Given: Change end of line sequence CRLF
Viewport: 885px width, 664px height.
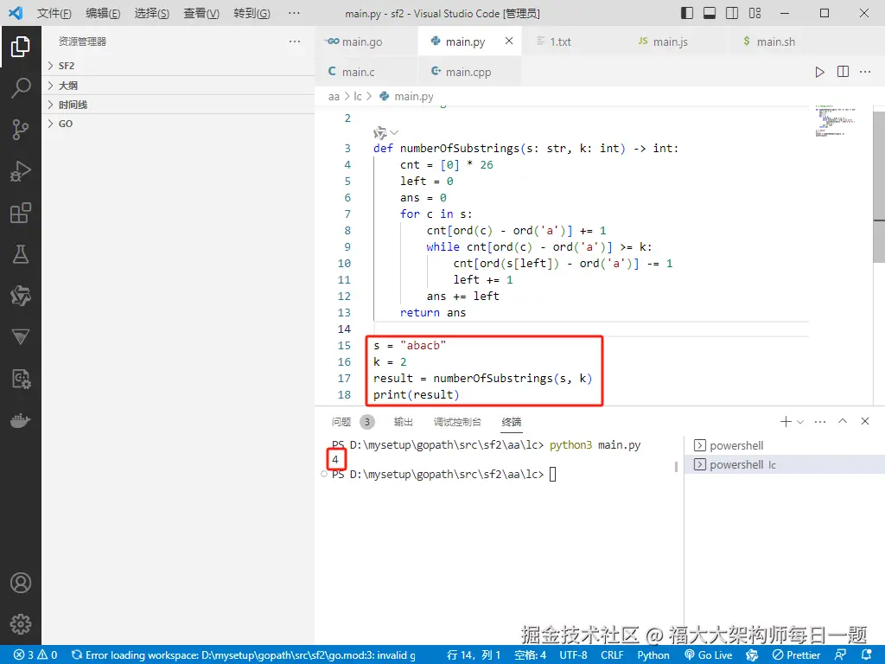Looking at the screenshot, I should [x=612, y=655].
